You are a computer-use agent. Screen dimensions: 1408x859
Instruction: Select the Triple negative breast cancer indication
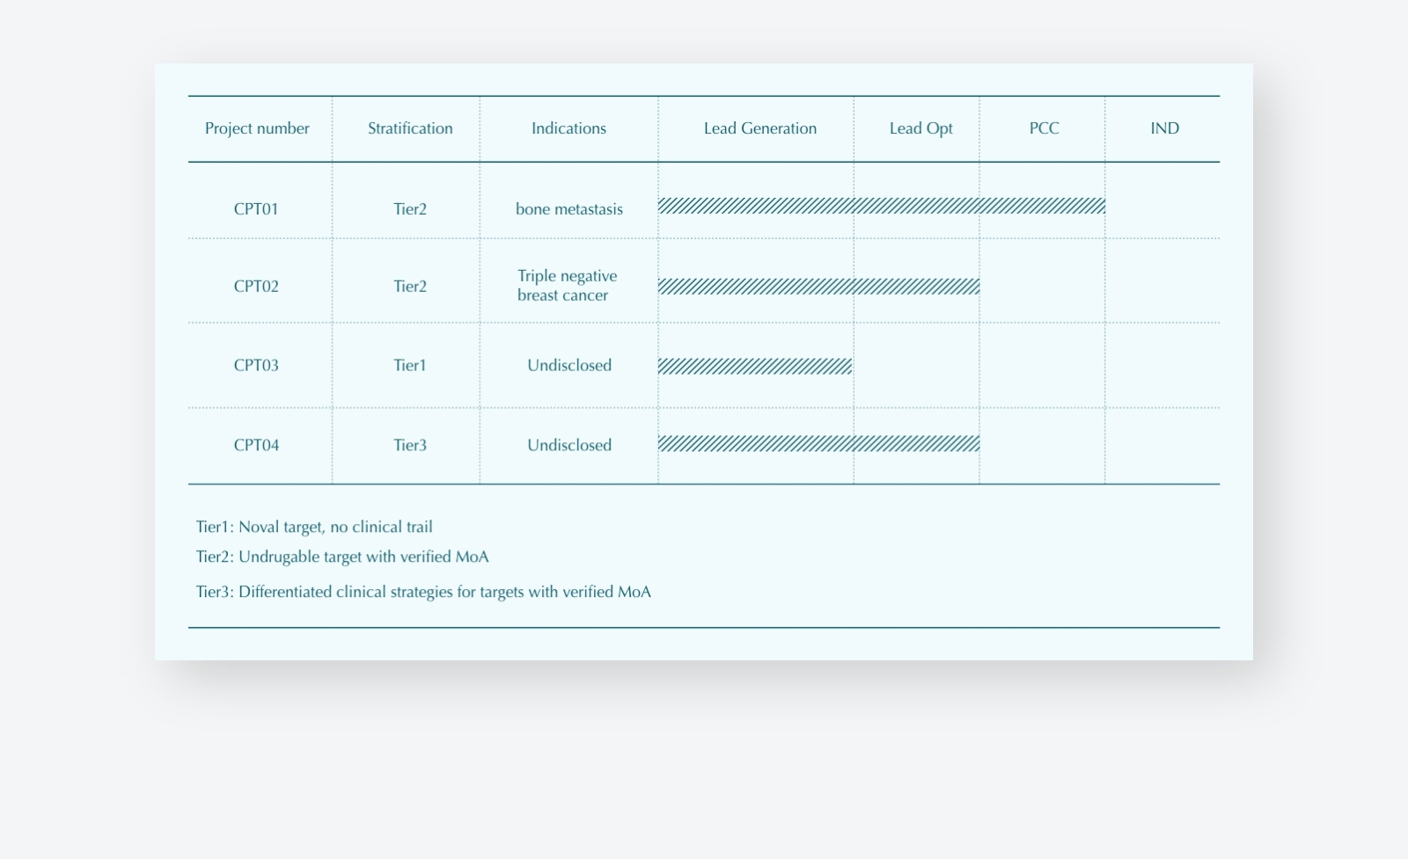[567, 286]
